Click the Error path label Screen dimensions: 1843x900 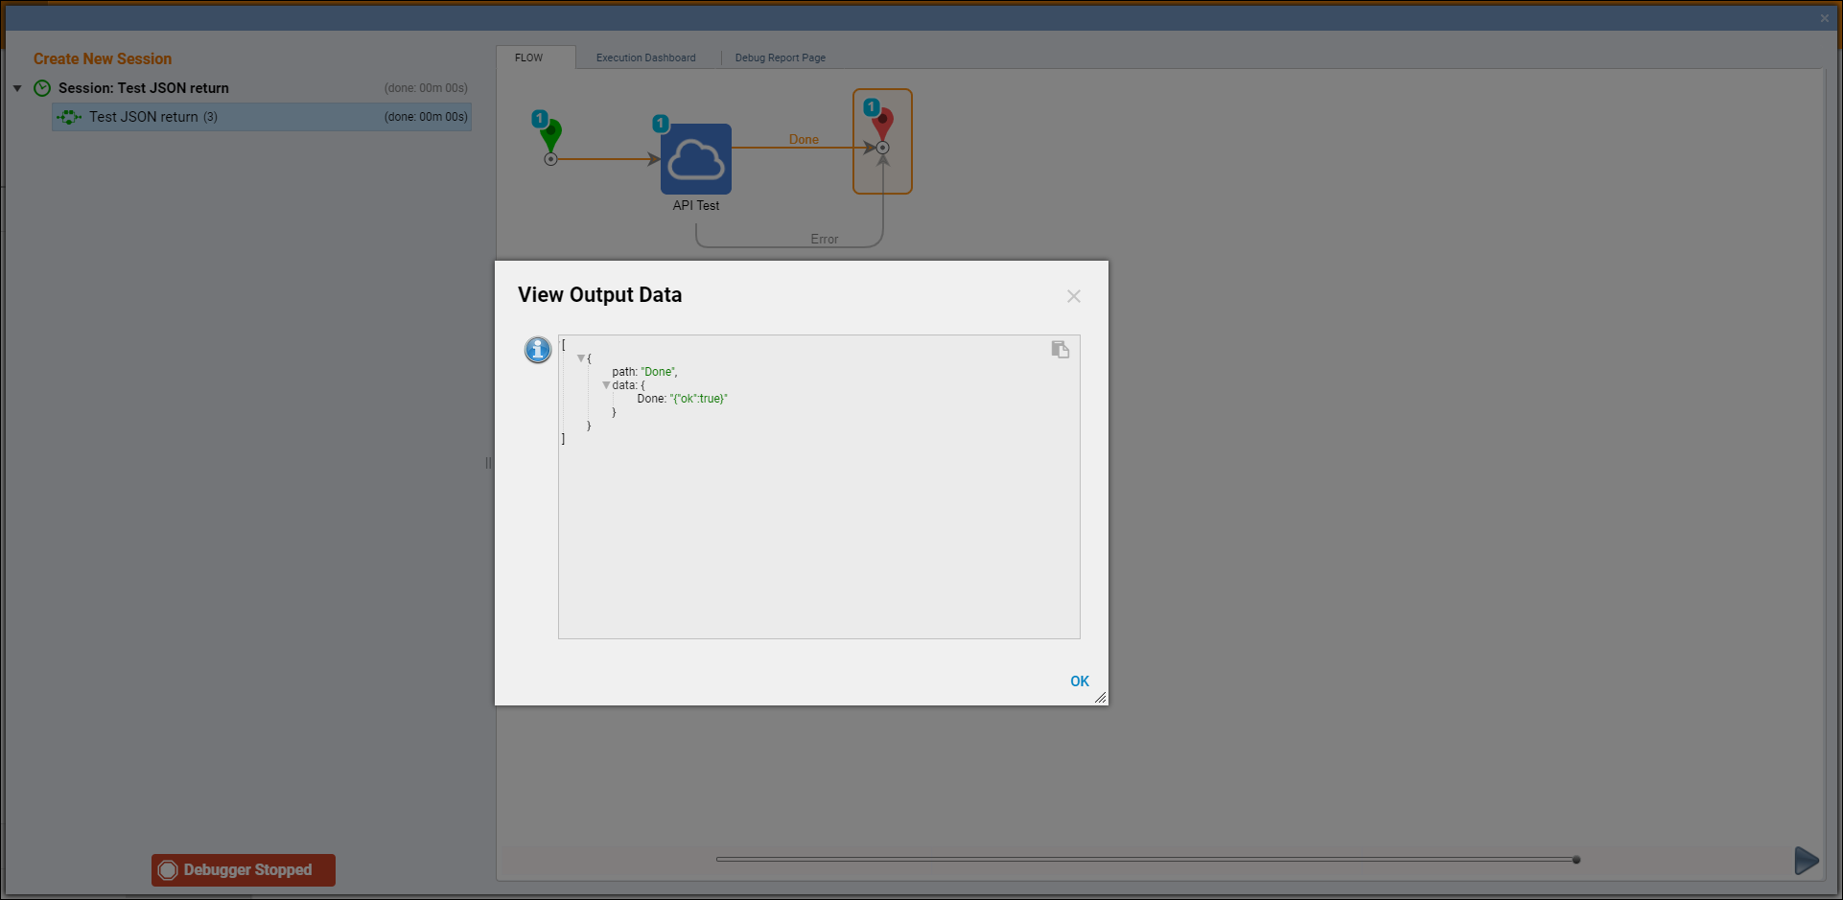[825, 239]
